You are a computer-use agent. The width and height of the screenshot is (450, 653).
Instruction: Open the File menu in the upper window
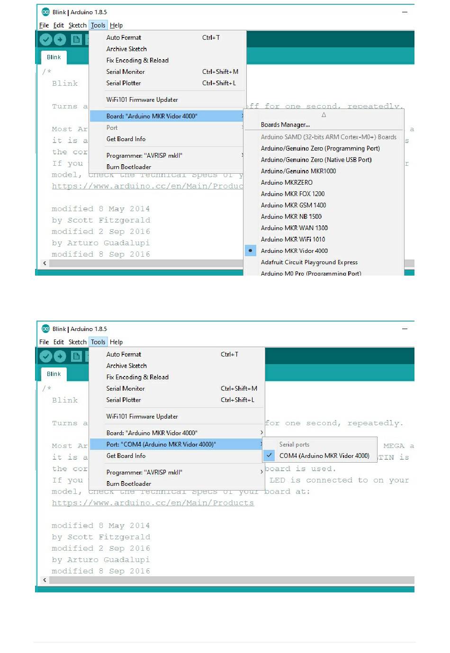click(x=44, y=25)
